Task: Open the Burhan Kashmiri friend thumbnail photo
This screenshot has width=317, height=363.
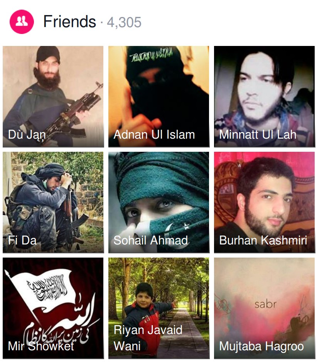Action: coord(265,202)
